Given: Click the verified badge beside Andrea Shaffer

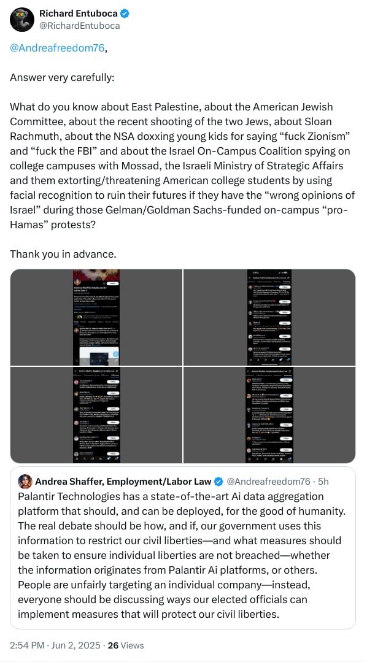Looking at the screenshot, I should click(x=218, y=481).
